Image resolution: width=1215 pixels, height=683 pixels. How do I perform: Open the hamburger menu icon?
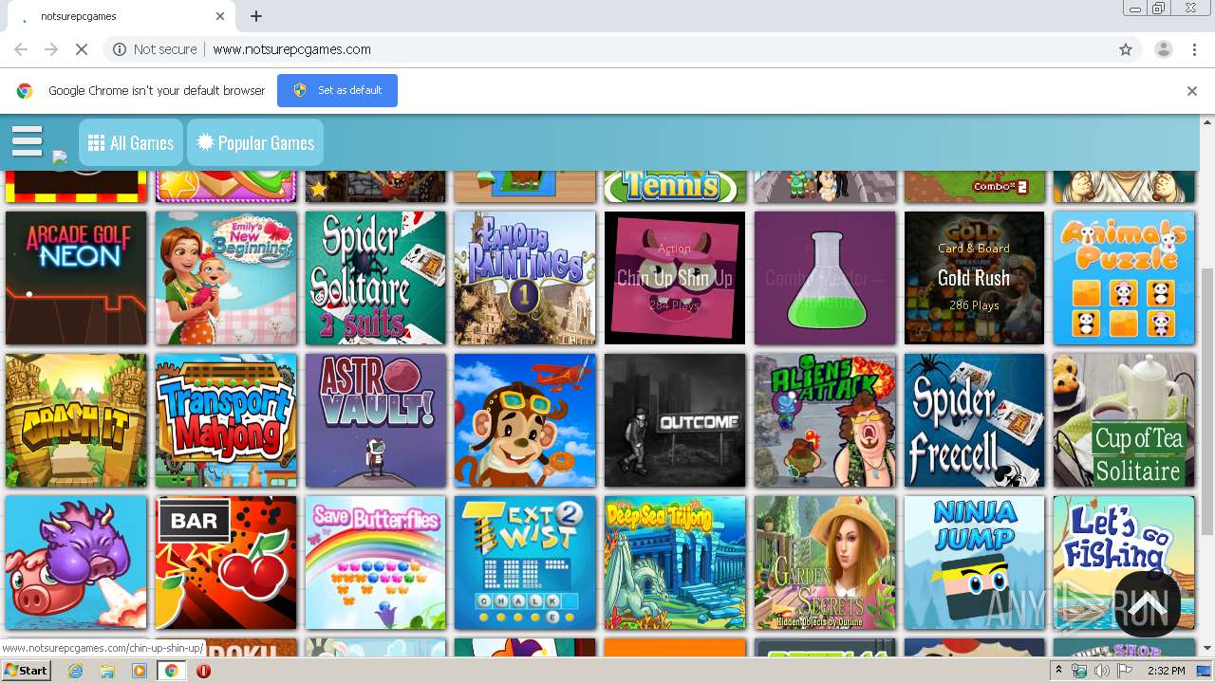click(x=28, y=140)
